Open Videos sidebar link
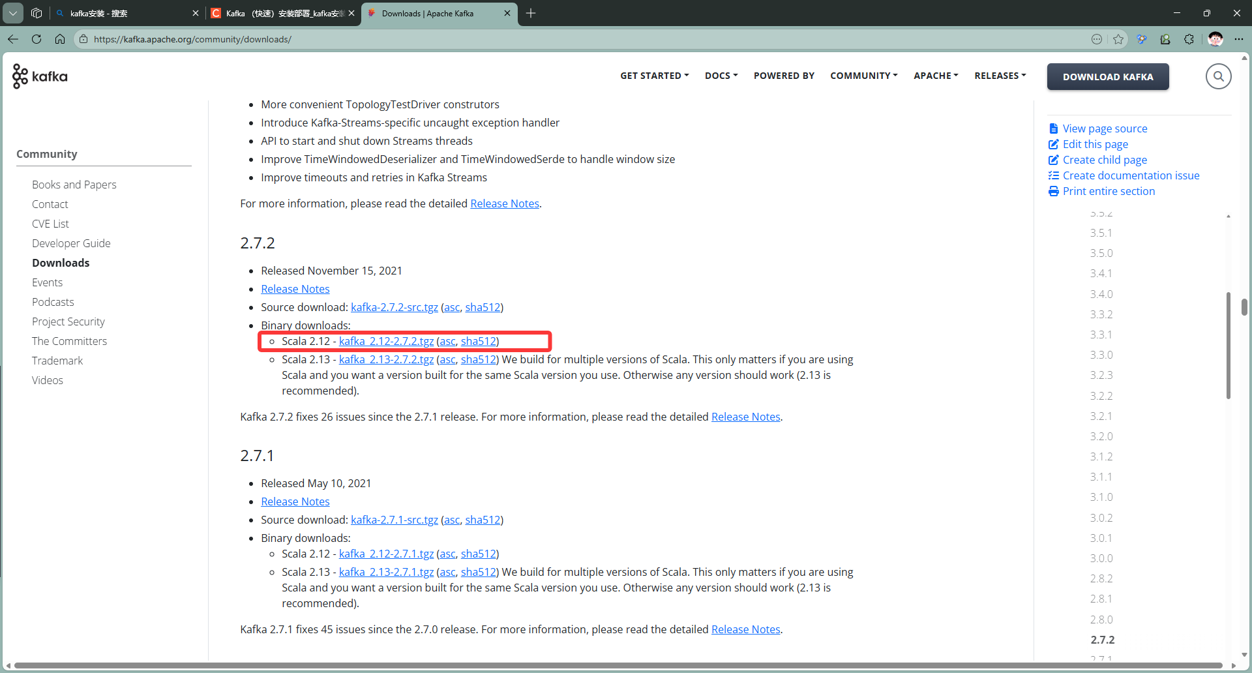This screenshot has height=673, width=1252. coord(48,380)
